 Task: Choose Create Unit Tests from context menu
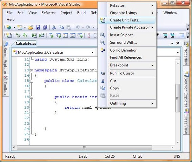coord(127,20)
